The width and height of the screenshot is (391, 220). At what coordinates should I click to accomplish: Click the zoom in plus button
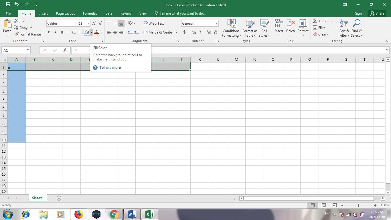[x=375, y=205]
